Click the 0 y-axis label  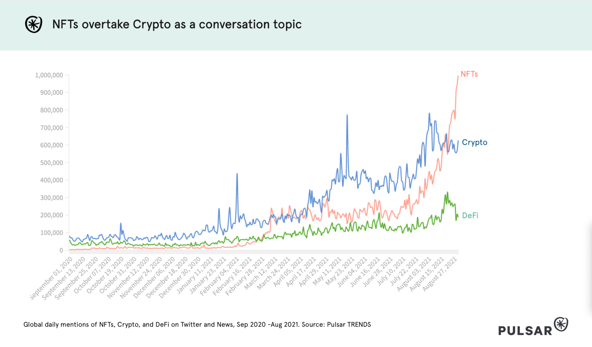pyautogui.click(x=61, y=250)
